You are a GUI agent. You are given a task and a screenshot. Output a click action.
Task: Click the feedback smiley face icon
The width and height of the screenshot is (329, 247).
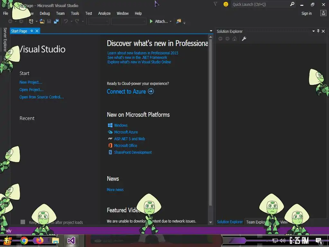(x=226, y=4)
